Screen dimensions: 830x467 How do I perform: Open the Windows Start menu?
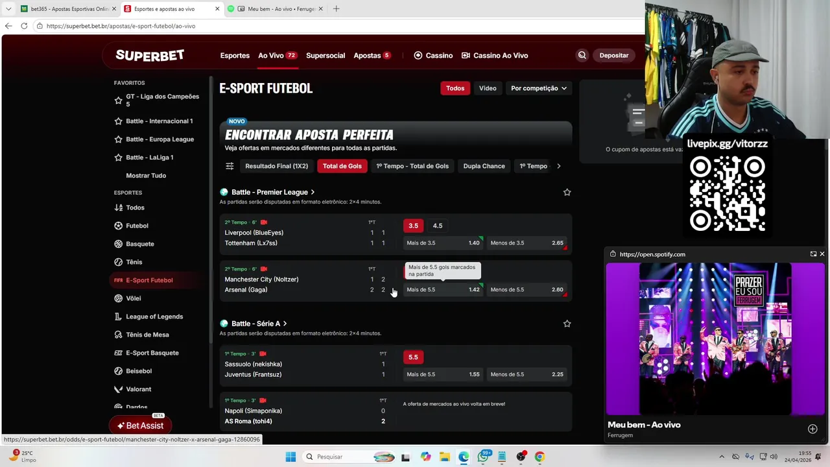pos(290,457)
